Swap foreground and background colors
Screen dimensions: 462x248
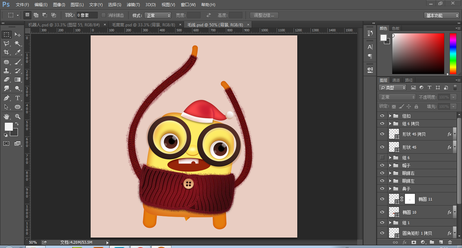17,124
